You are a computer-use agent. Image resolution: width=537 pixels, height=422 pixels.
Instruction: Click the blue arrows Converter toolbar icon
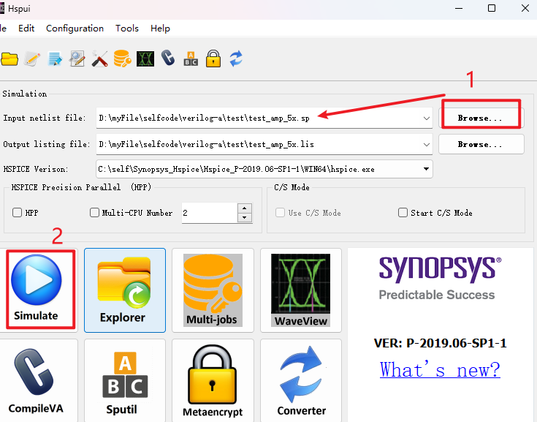236,59
